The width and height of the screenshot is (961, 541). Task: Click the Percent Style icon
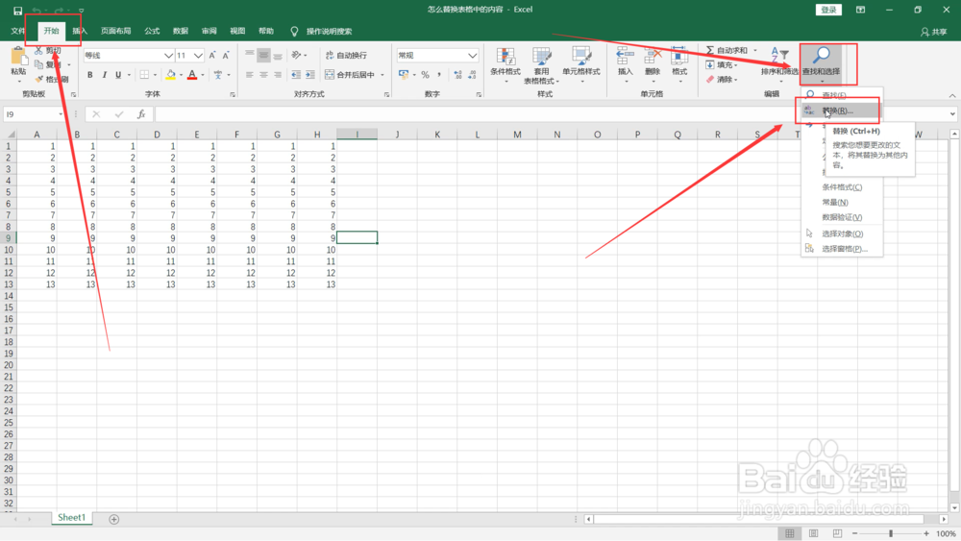[425, 75]
